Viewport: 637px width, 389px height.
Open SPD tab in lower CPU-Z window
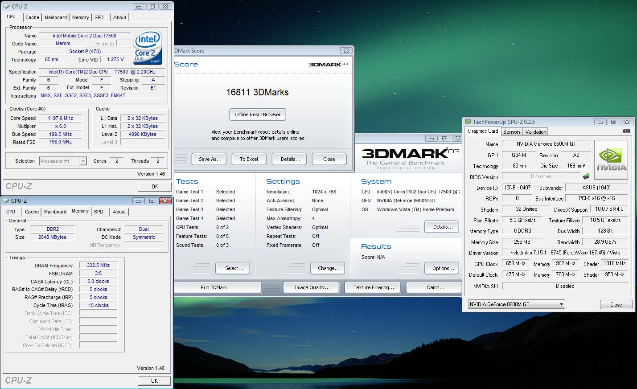[99, 212]
